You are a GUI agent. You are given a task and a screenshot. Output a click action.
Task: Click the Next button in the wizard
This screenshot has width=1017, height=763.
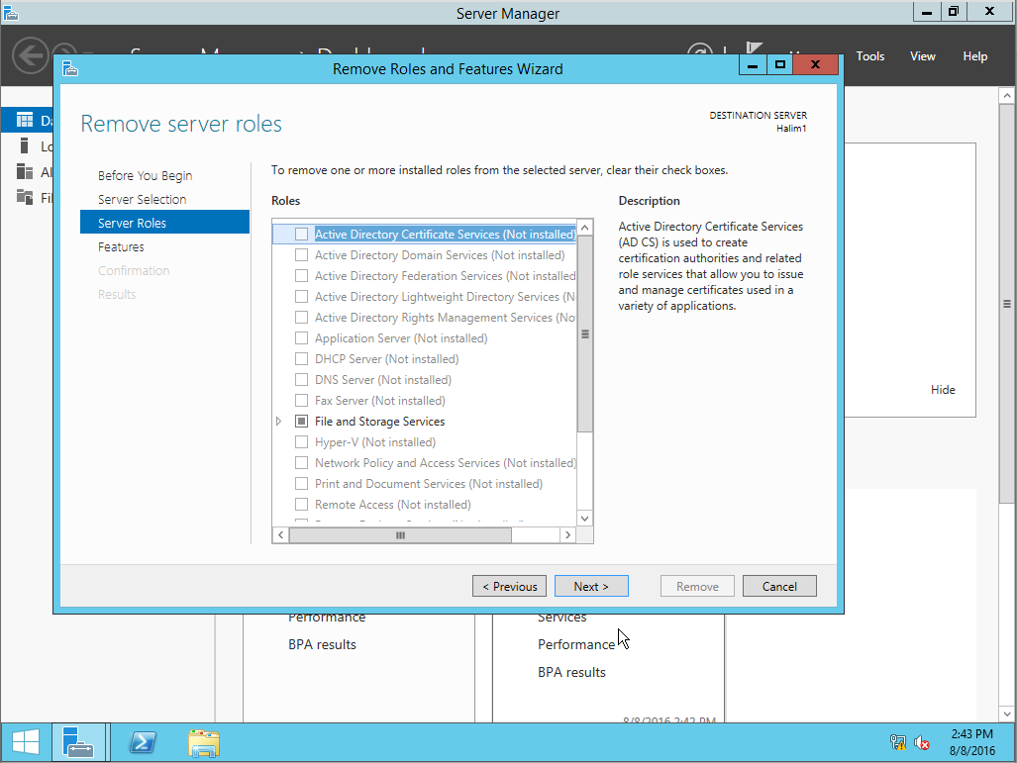(591, 585)
